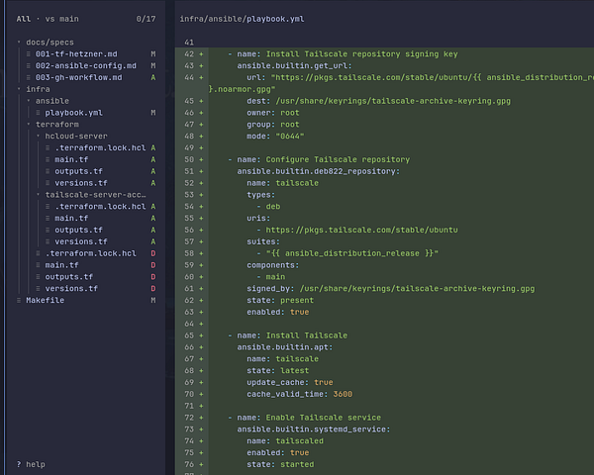Collapse the terraform folder arrow
Viewport: 594px width, 475px height.
29,125
